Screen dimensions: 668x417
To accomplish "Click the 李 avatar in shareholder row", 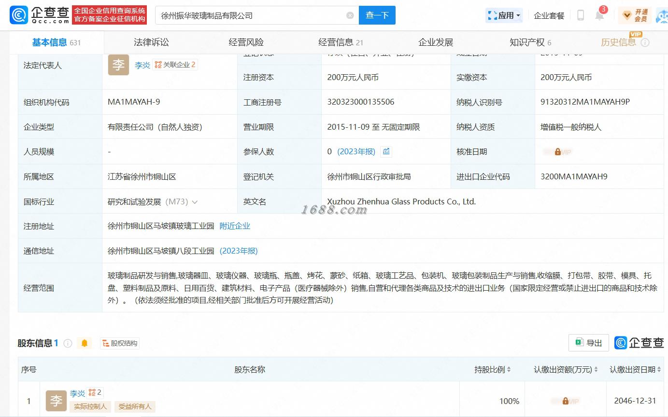I will click(56, 401).
